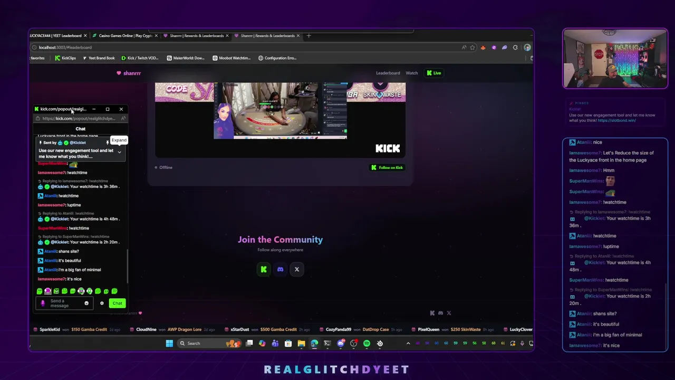This screenshot has width=675, height=380.
Task: Click read aloud icon in address bar
Action: click(x=464, y=47)
